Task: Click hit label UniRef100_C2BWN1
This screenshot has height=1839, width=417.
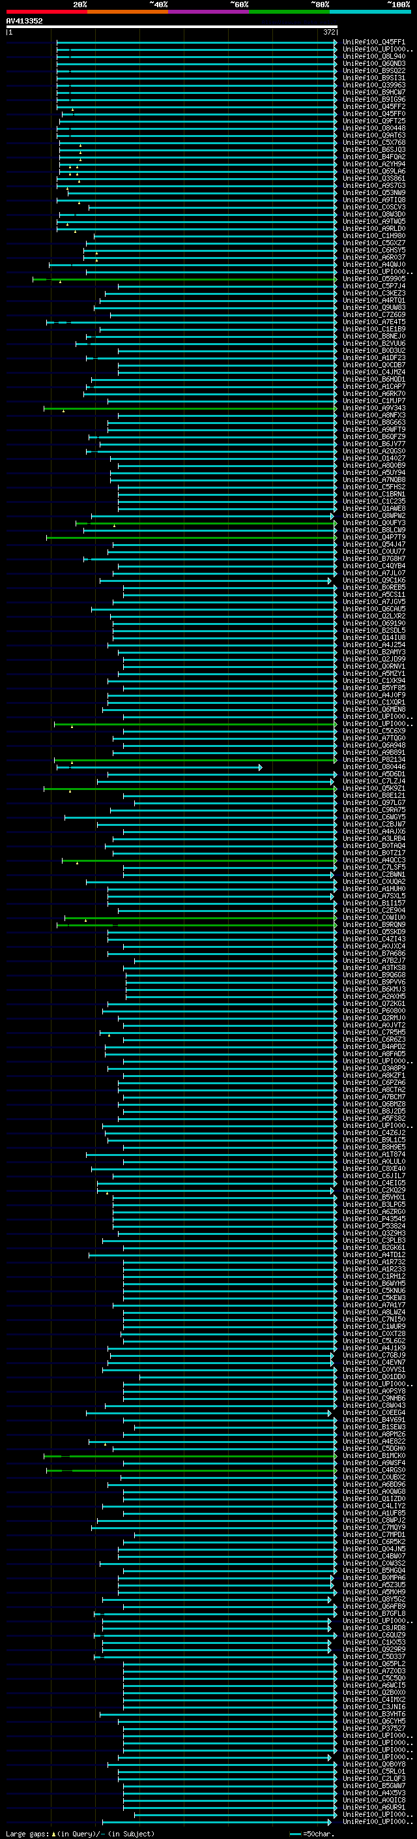Action: tap(374, 875)
